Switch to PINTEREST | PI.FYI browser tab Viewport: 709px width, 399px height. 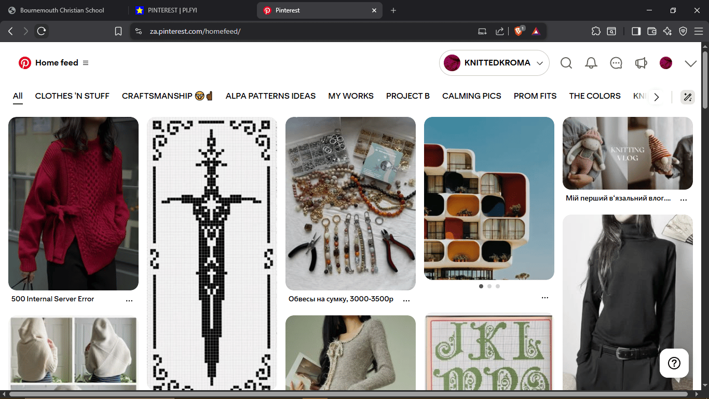click(191, 10)
